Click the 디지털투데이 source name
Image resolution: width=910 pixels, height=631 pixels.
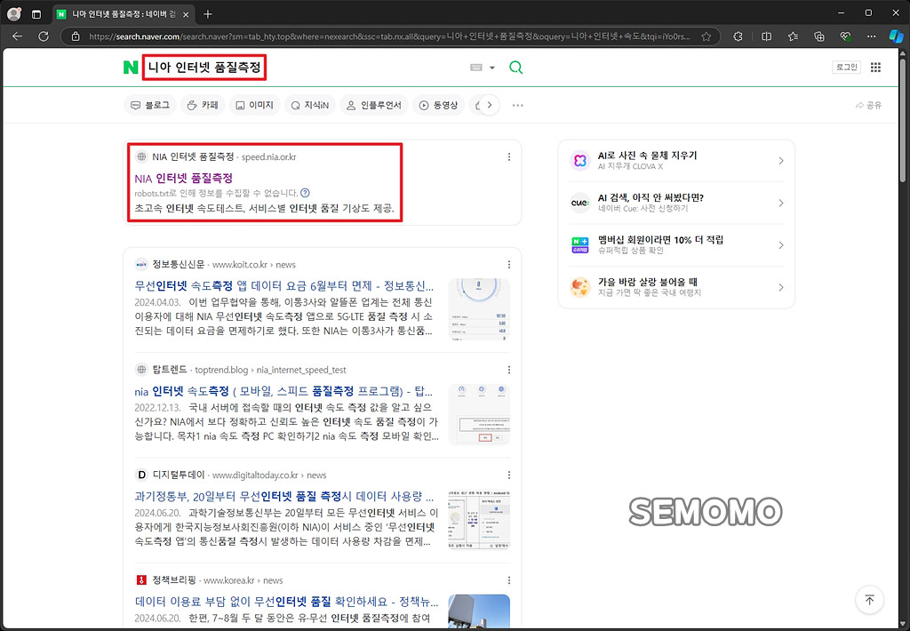point(178,475)
